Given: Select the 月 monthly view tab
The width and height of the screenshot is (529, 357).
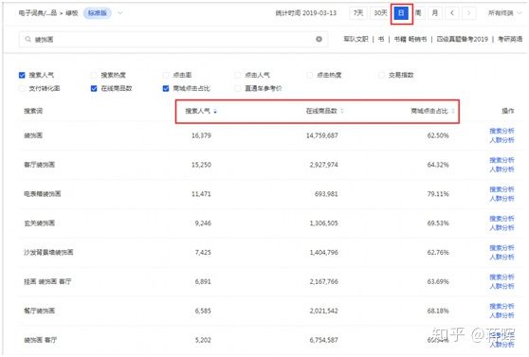Looking at the screenshot, I should tap(435, 13).
